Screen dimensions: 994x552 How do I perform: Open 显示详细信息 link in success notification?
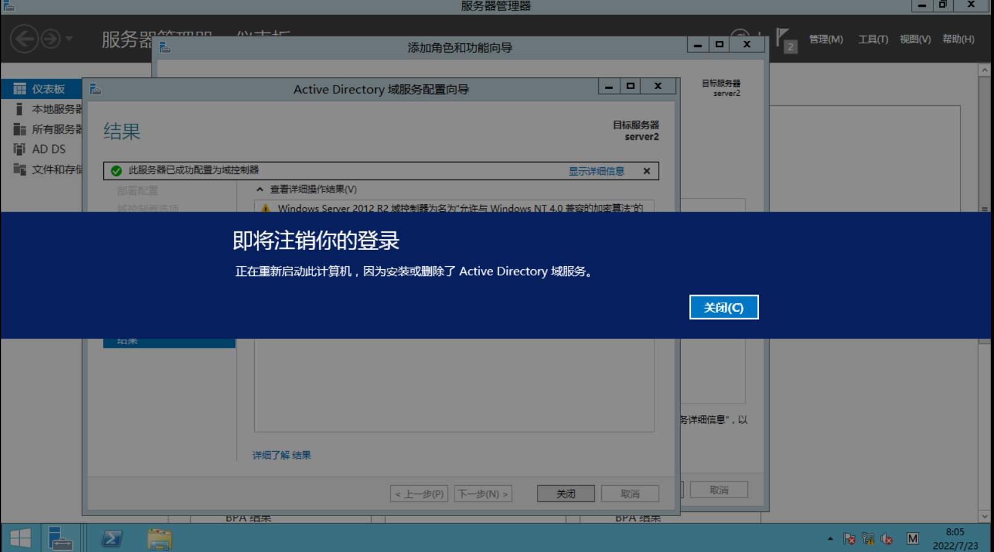tap(596, 171)
